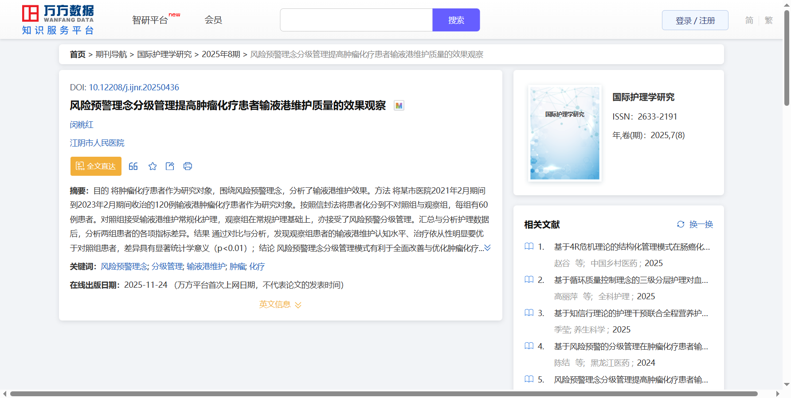This screenshot has height=398, width=791.
Task: Click into the search input field
Action: tap(356, 20)
